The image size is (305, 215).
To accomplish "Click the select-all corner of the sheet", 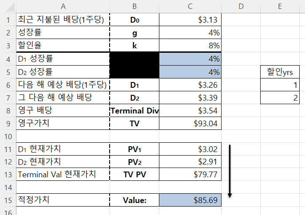I will pos(8,6).
